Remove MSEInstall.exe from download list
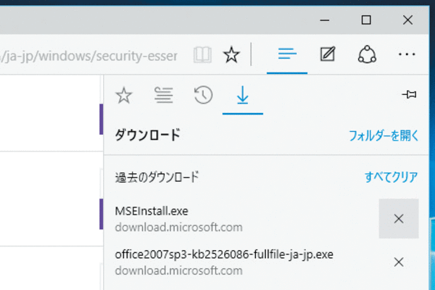The height and width of the screenshot is (290, 435). point(399,219)
